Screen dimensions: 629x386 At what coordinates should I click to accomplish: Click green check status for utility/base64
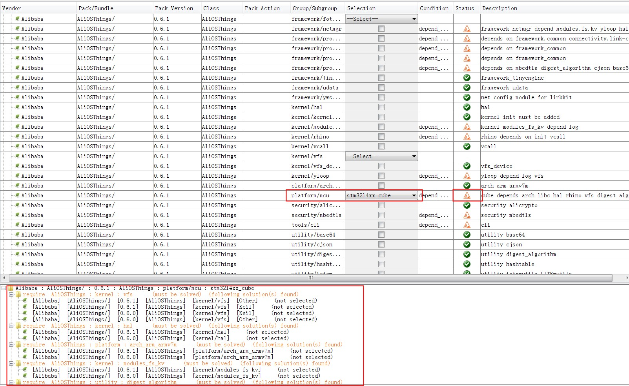pyautogui.click(x=467, y=235)
